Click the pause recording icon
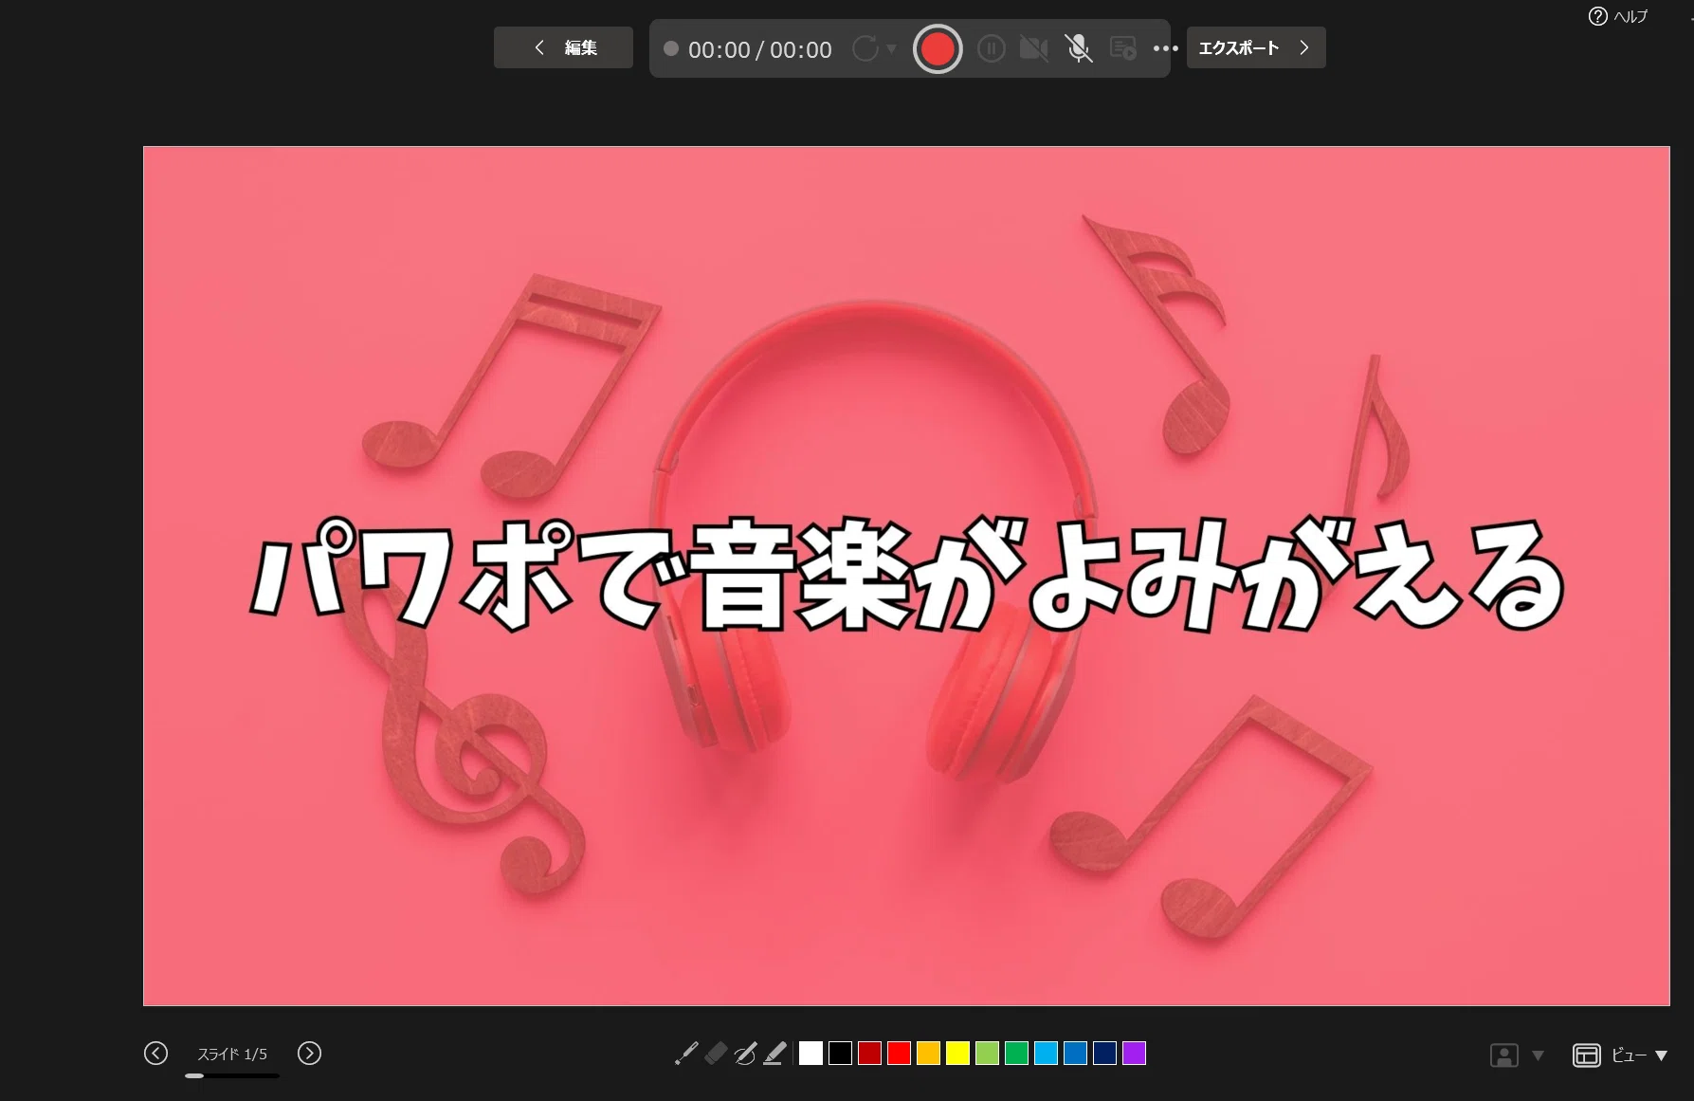Viewport: 1694px width, 1101px height. [x=991, y=48]
